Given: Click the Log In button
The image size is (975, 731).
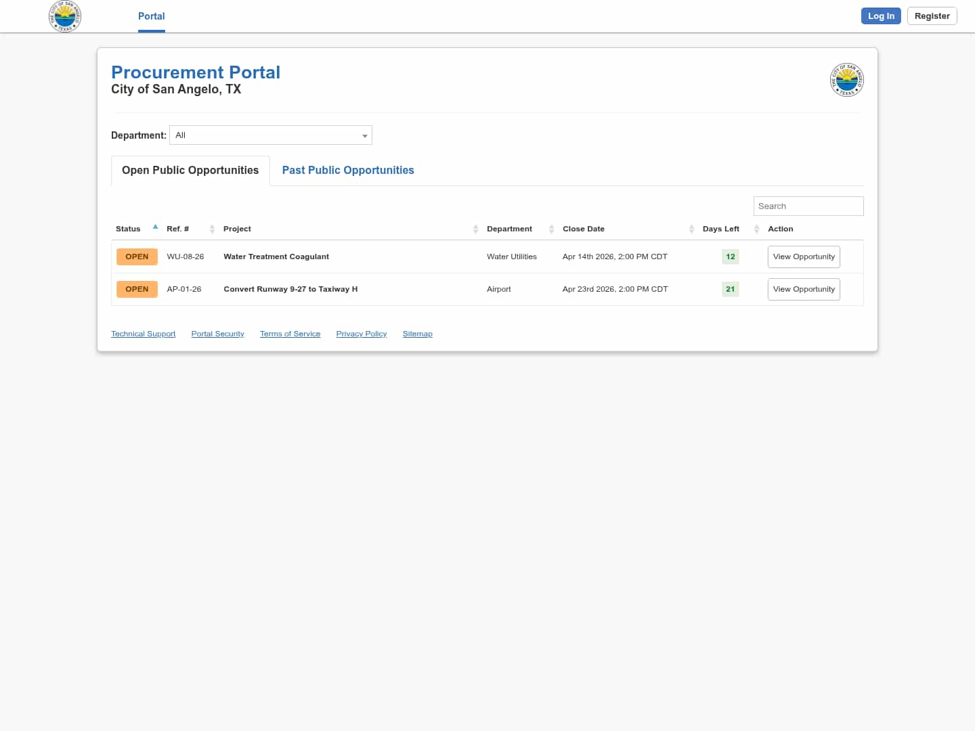Looking at the screenshot, I should click(x=880, y=16).
